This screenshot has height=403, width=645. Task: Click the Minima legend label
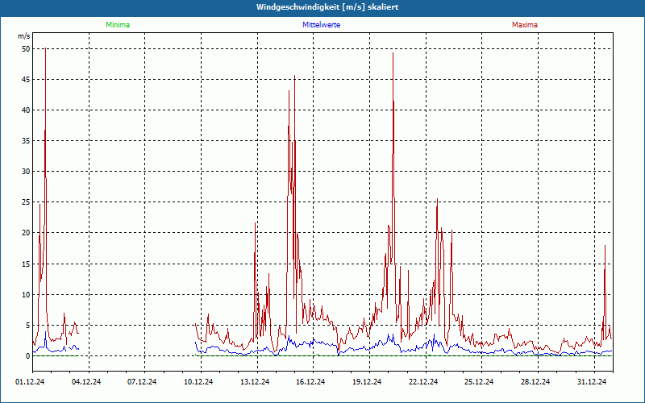[x=118, y=25]
